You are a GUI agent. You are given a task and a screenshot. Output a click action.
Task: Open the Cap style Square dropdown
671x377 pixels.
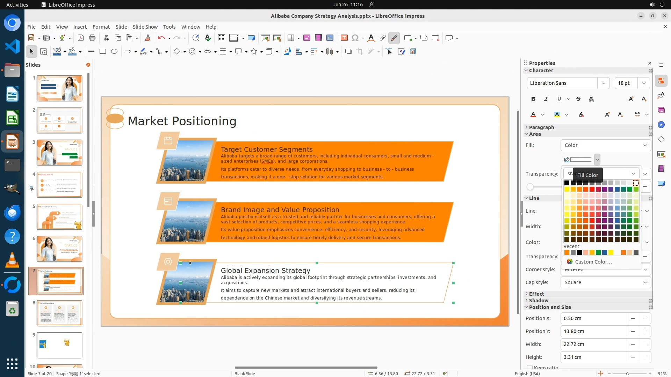coord(605,282)
